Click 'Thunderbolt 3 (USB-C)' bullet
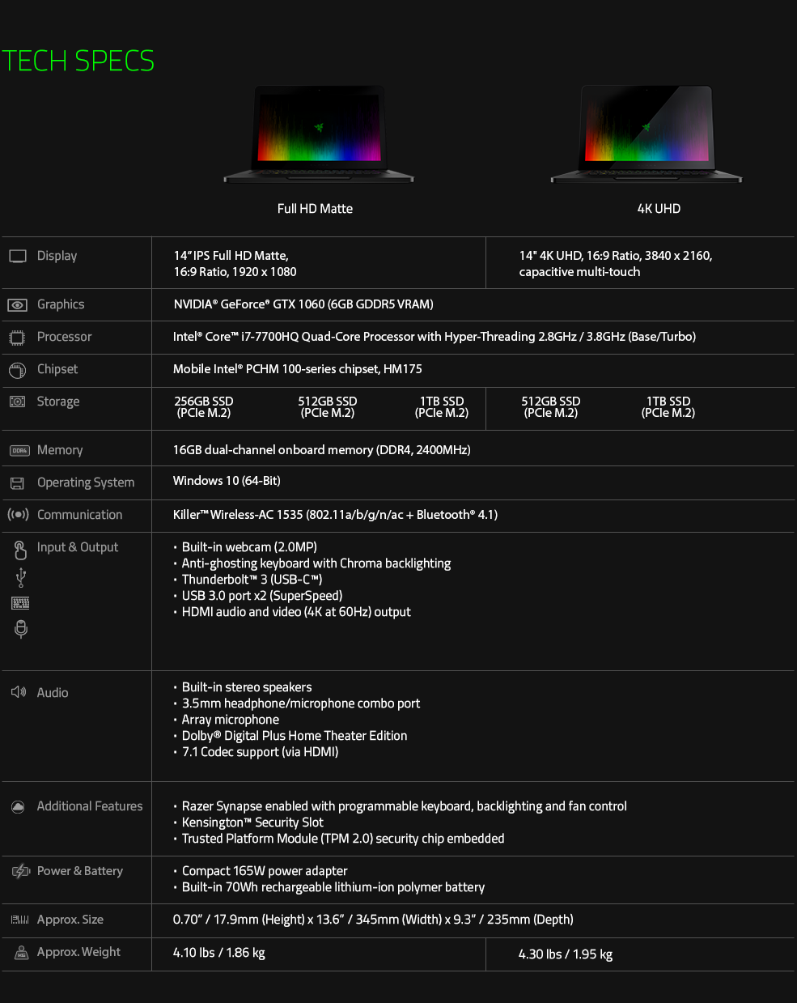The image size is (797, 1003). click(252, 580)
